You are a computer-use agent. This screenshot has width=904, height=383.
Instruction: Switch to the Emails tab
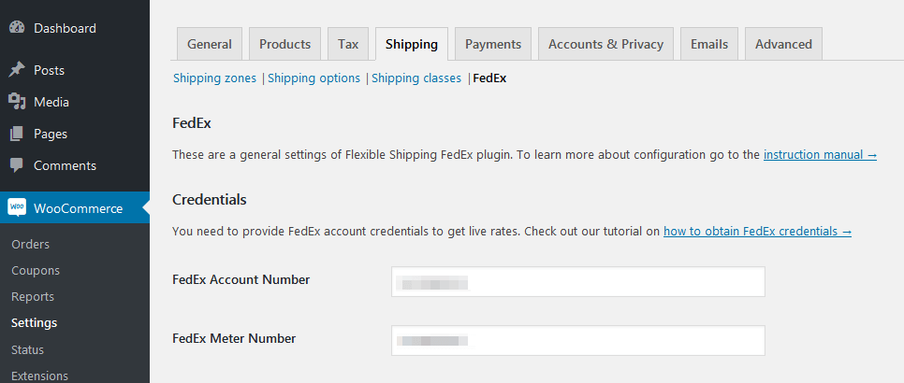(709, 44)
